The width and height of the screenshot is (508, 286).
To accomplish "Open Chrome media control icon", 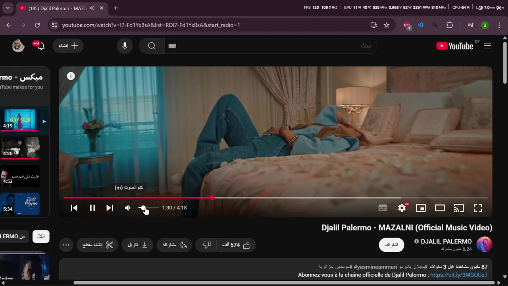I will [x=471, y=25].
